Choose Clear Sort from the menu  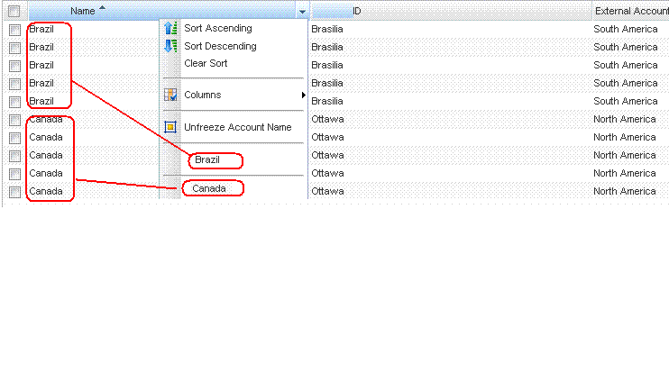pos(206,64)
